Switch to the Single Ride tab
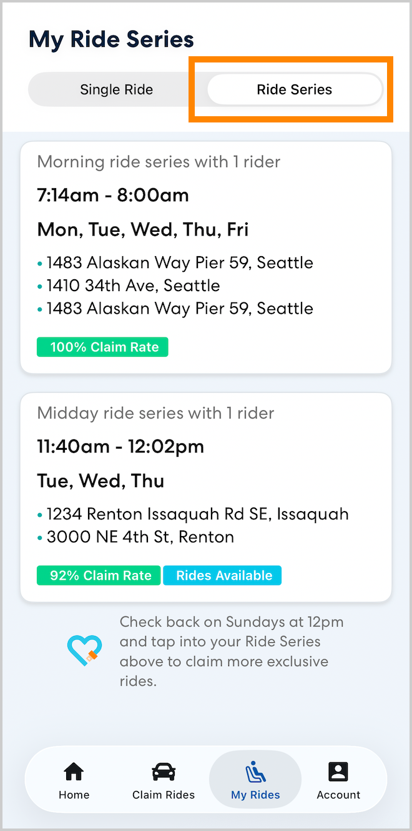The height and width of the screenshot is (831, 412). (116, 89)
